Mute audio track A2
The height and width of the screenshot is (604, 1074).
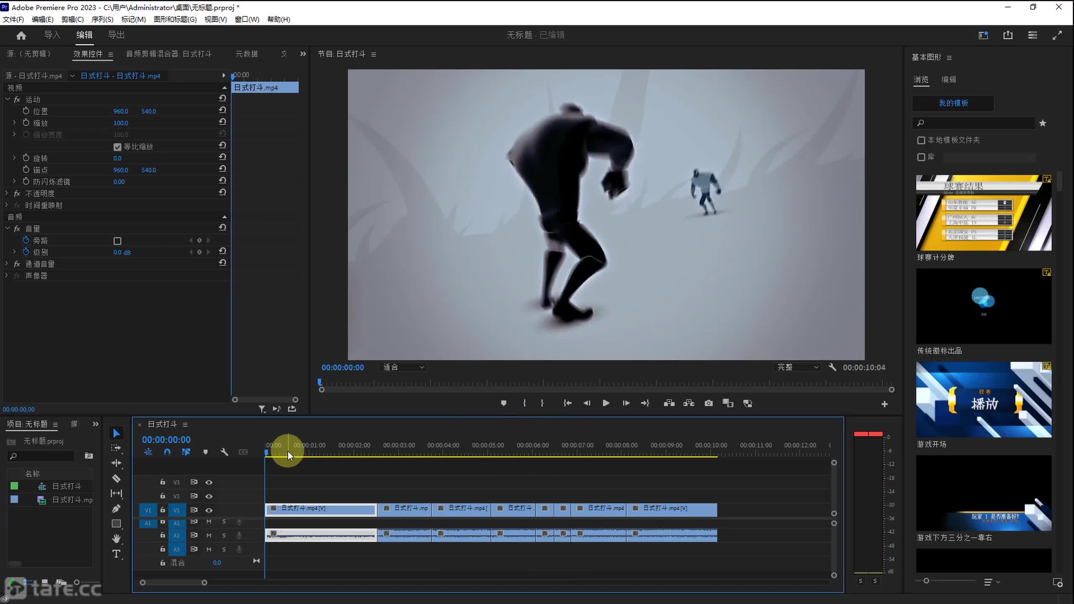209,535
